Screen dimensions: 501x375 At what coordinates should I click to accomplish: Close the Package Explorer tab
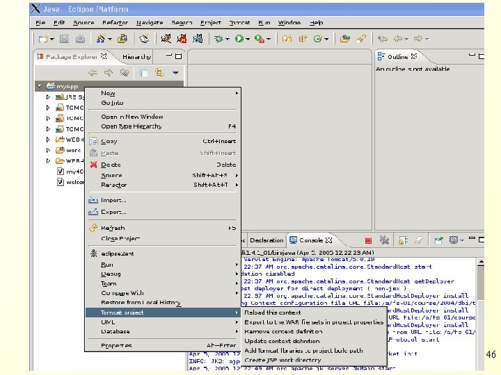104,56
